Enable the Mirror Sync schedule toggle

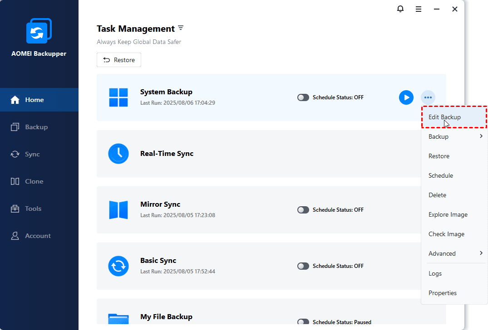(303, 210)
